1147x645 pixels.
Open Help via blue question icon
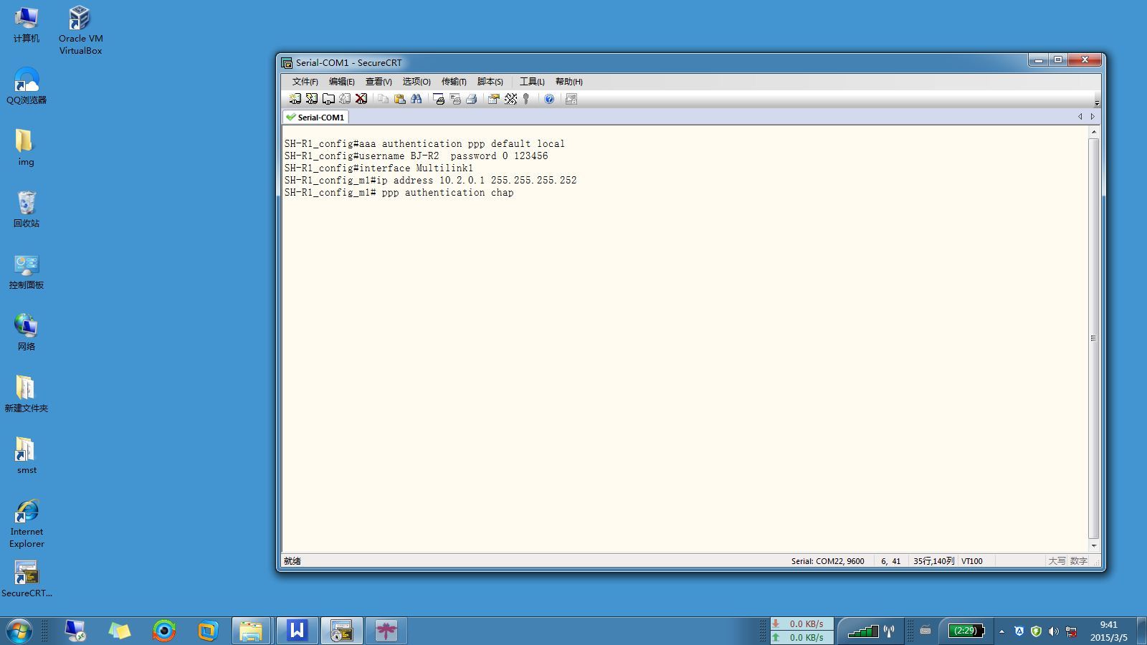click(x=549, y=99)
